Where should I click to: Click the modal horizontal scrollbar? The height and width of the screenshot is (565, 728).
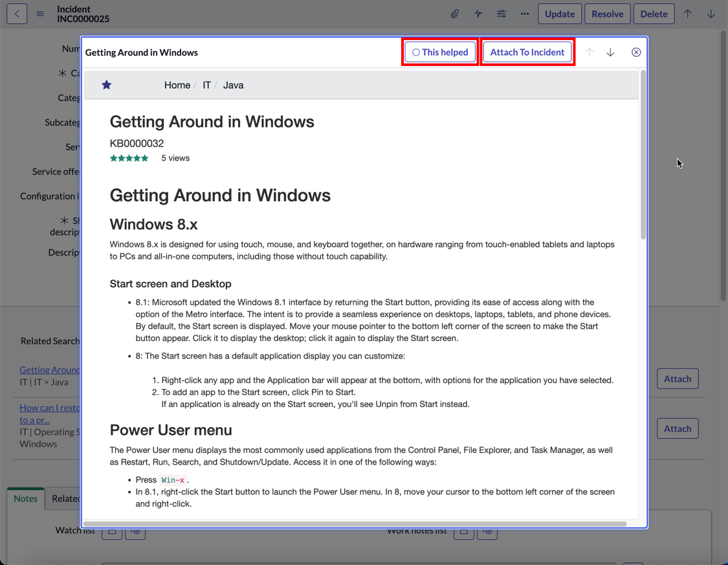point(355,524)
